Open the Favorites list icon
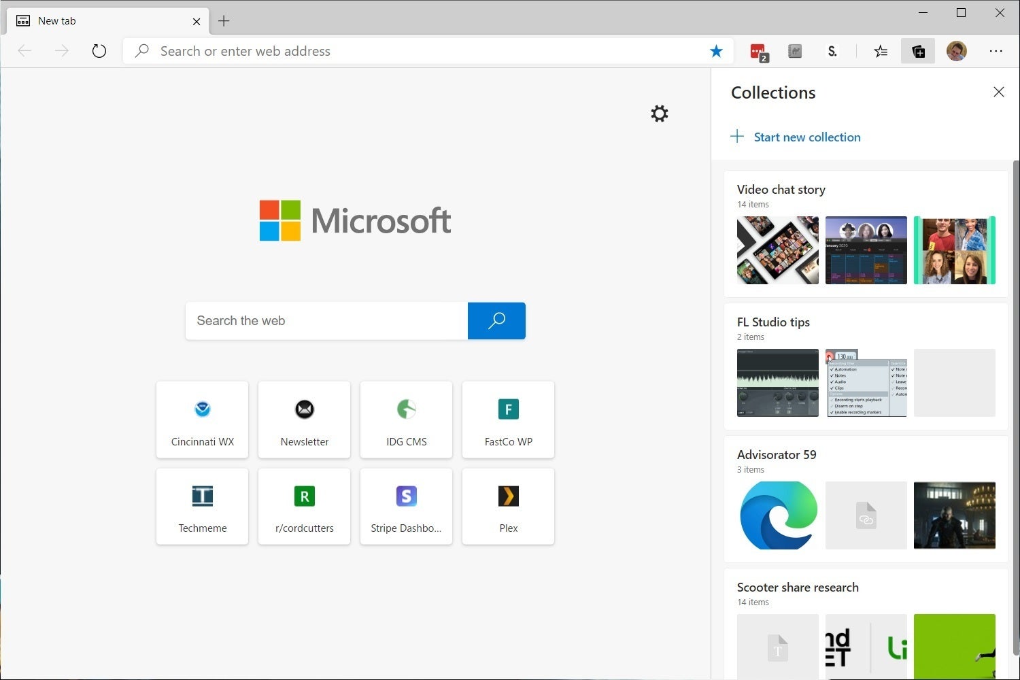Image resolution: width=1020 pixels, height=680 pixels. tap(881, 51)
